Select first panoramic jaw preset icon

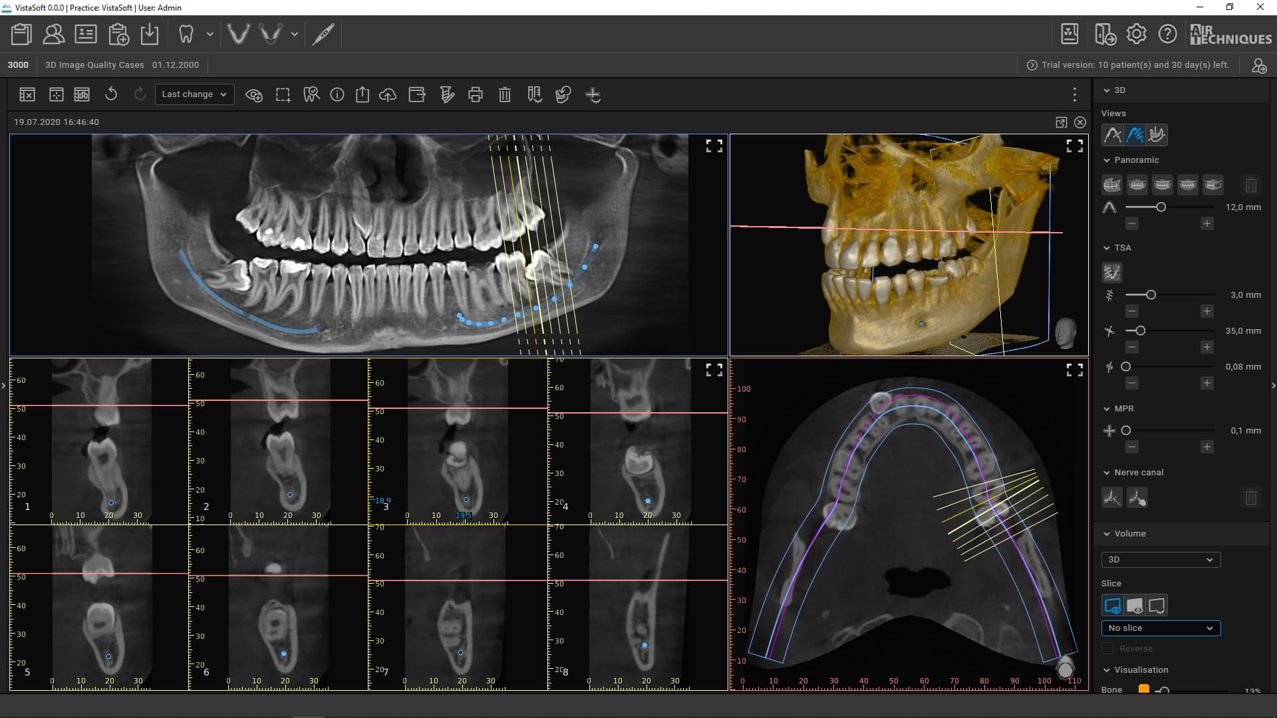(1112, 185)
